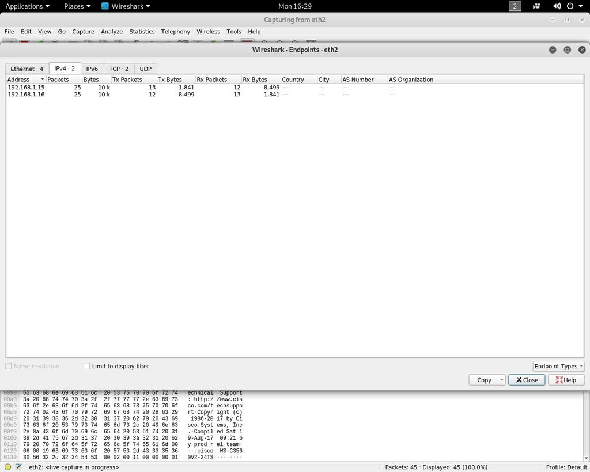Select the 192.168.1.16 endpoint row

(294, 94)
